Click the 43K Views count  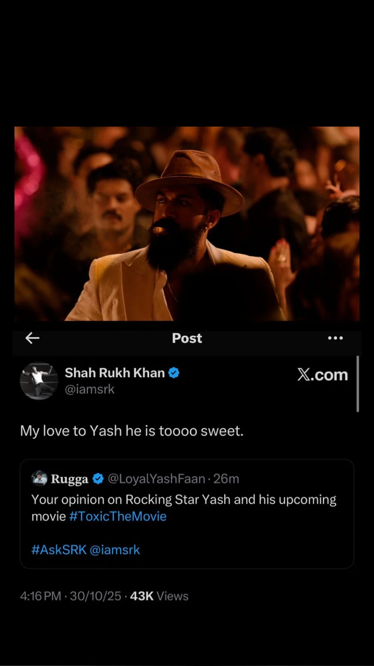pos(159,596)
